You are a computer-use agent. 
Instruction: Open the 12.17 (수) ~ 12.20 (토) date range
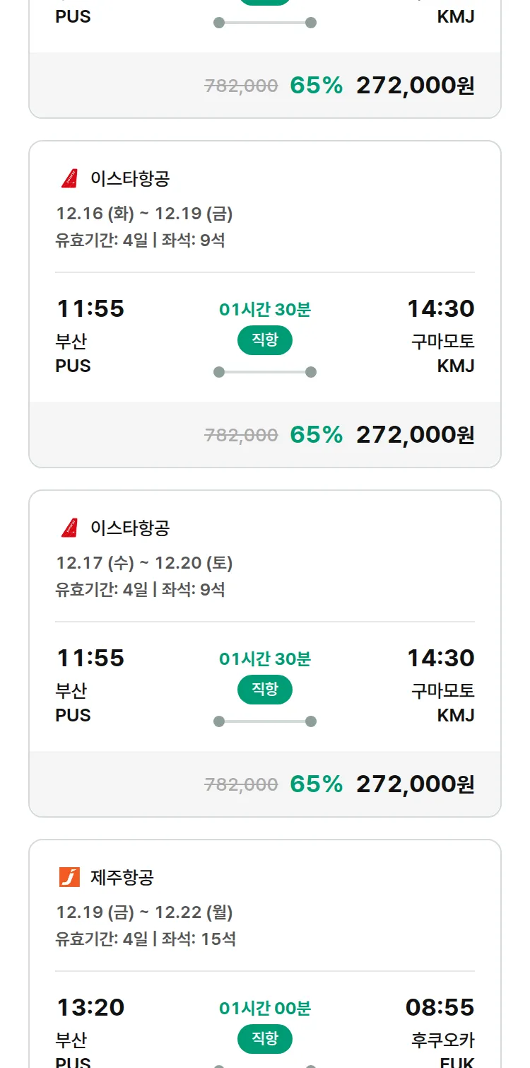(144, 563)
